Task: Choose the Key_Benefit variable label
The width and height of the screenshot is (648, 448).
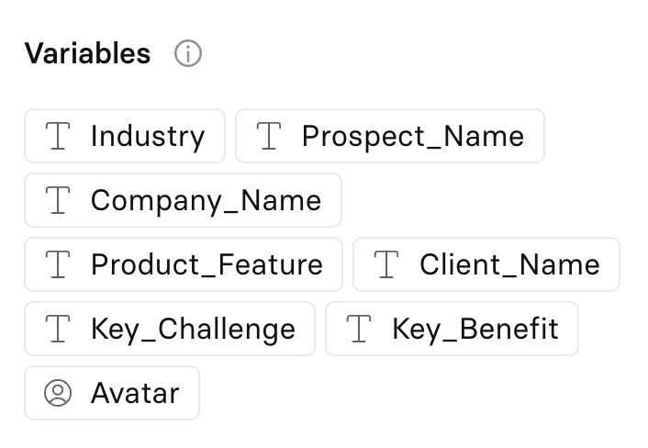Action: click(475, 329)
